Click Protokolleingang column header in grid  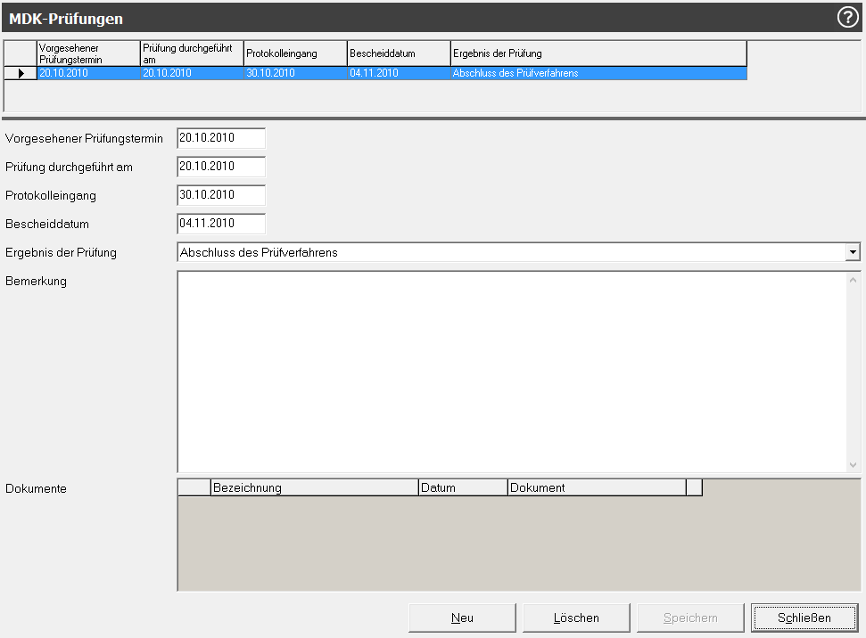pyautogui.click(x=294, y=53)
